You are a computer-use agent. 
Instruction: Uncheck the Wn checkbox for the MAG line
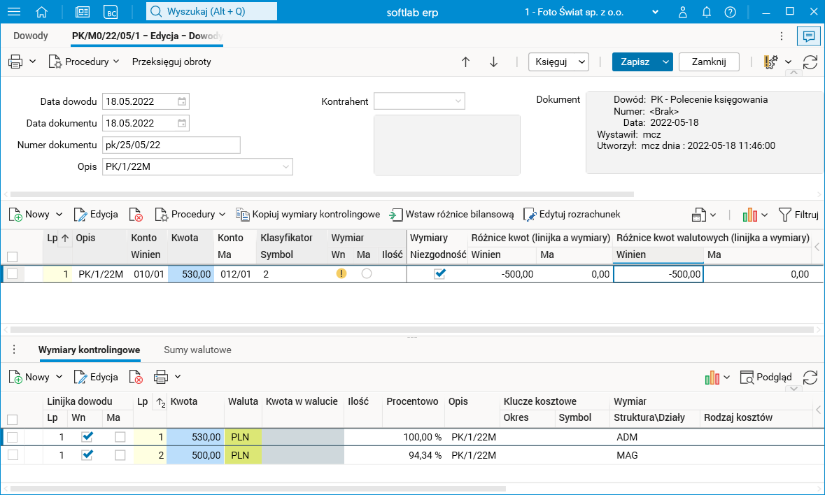tap(87, 454)
